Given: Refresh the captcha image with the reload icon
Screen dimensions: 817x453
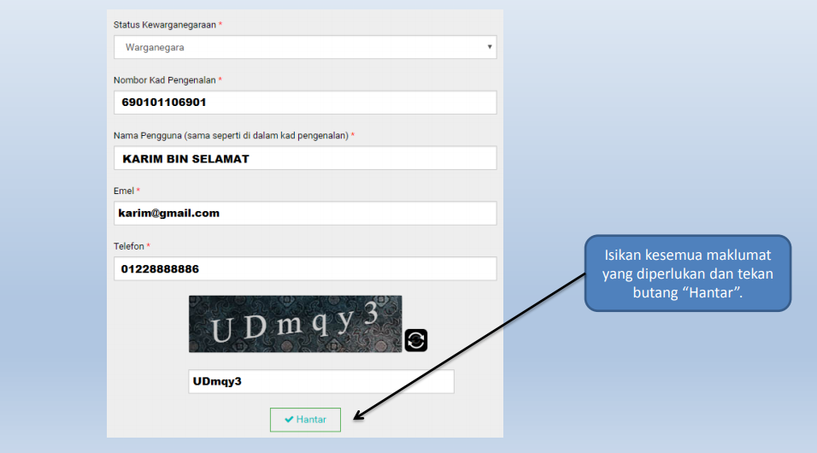Looking at the screenshot, I should 415,340.
